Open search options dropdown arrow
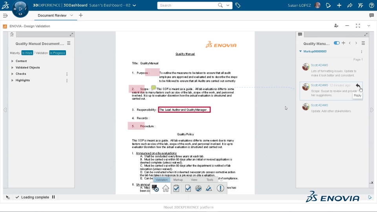Screen dimensions: 377x212 click(x=228, y=5)
